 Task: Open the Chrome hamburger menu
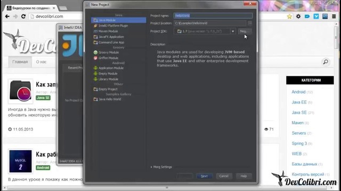(334, 16)
